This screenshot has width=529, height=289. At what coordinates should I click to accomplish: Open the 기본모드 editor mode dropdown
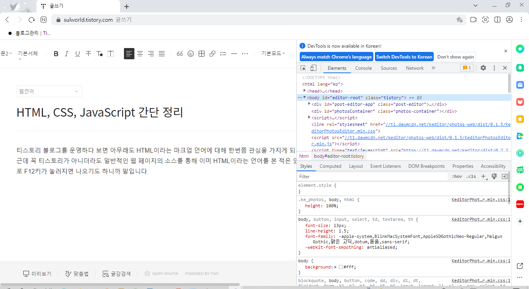273,53
